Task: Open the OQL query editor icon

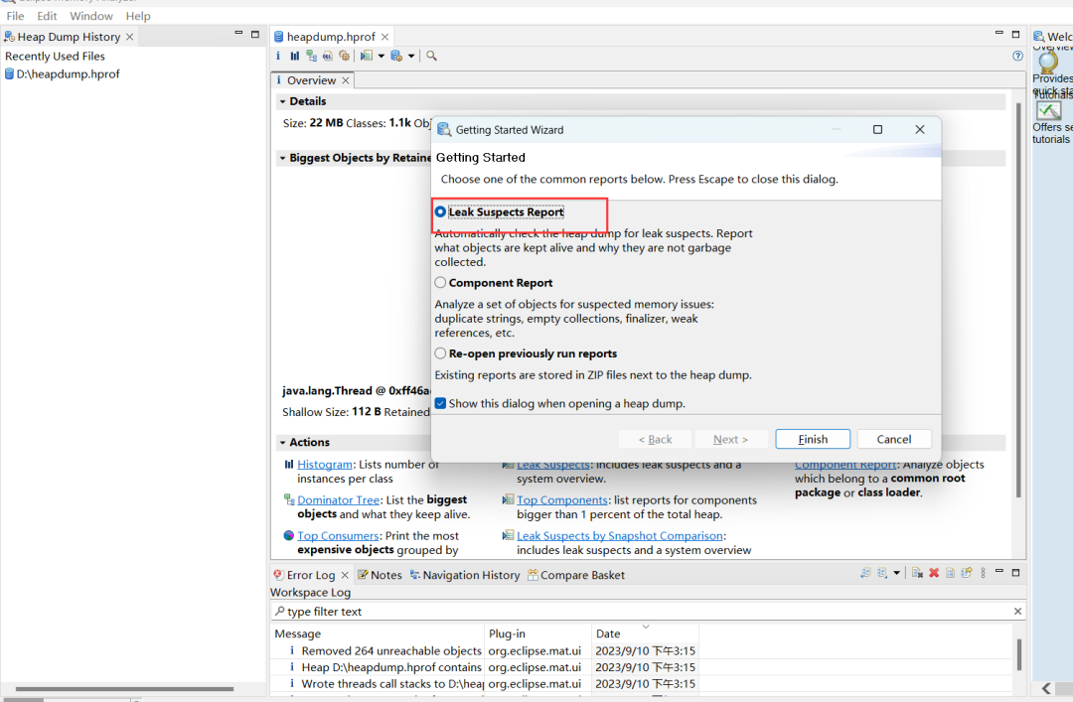Action: point(328,57)
